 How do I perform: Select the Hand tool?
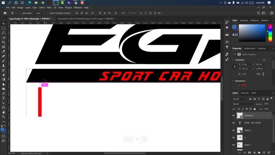pyautogui.click(x=3, y=112)
